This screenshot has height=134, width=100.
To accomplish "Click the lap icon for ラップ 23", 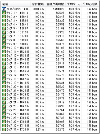I will pos(4,98).
